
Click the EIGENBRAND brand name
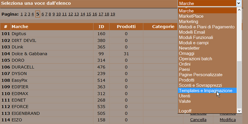point(26,114)
